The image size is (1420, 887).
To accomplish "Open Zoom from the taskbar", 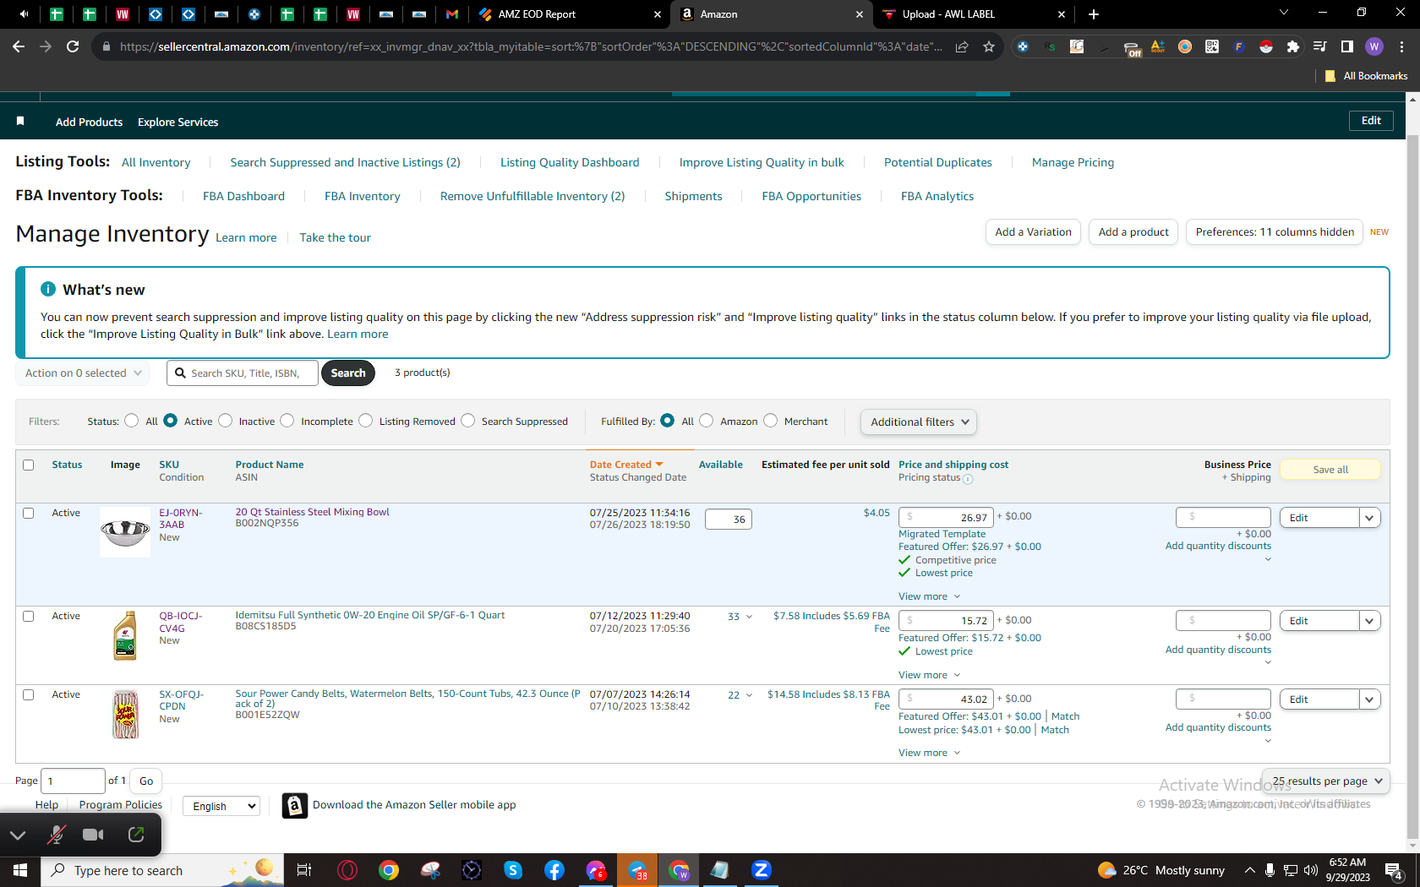I will (x=762, y=870).
